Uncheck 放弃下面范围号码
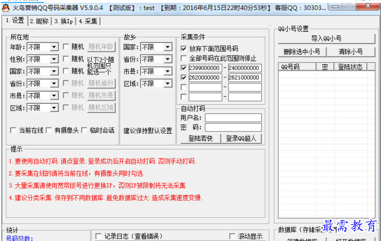Image resolution: width=381 pixels, height=241 pixels. [183, 49]
